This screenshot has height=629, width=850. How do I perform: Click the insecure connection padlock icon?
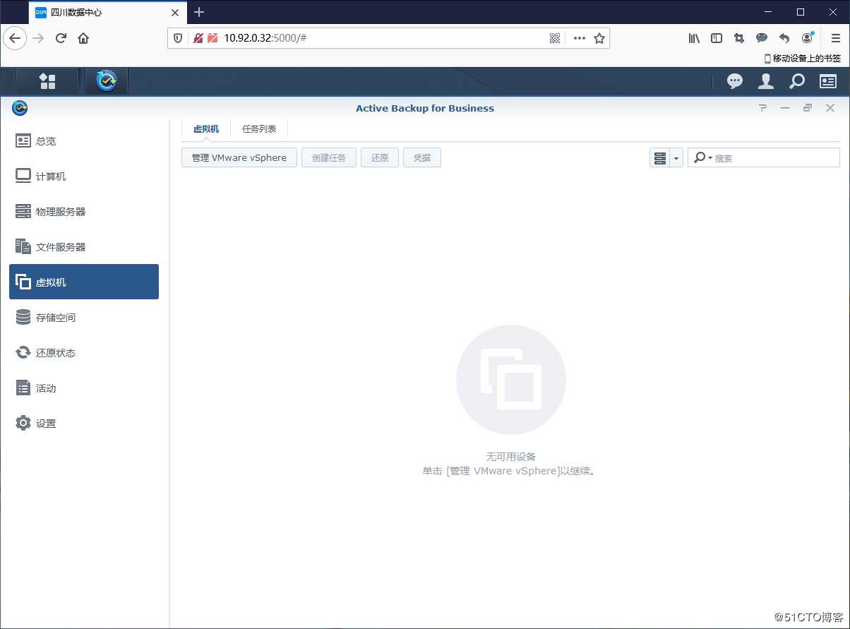coord(198,38)
